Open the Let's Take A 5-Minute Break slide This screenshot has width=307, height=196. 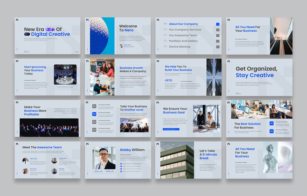tap(188, 160)
